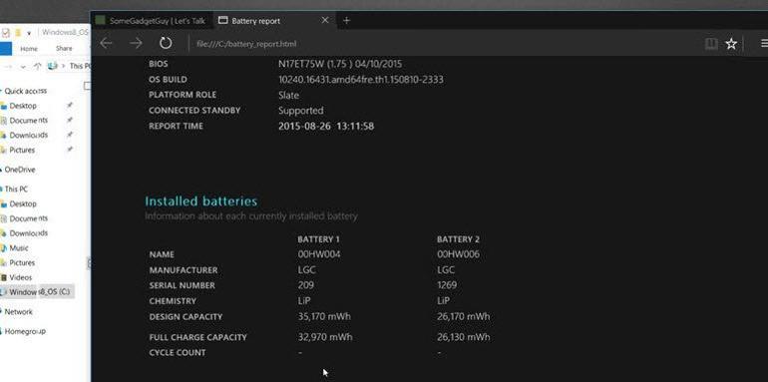Open the browser hub menu icon
768x382 pixels.
click(764, 44)
